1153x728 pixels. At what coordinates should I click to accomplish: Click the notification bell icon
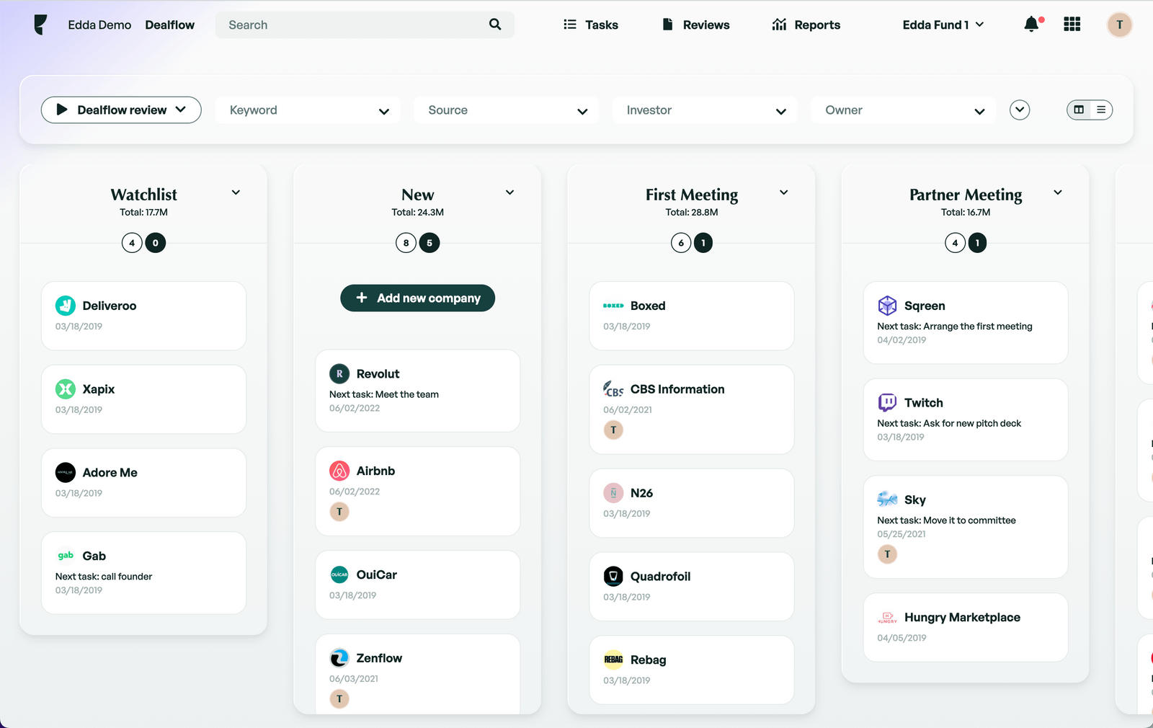point(1031,24)
